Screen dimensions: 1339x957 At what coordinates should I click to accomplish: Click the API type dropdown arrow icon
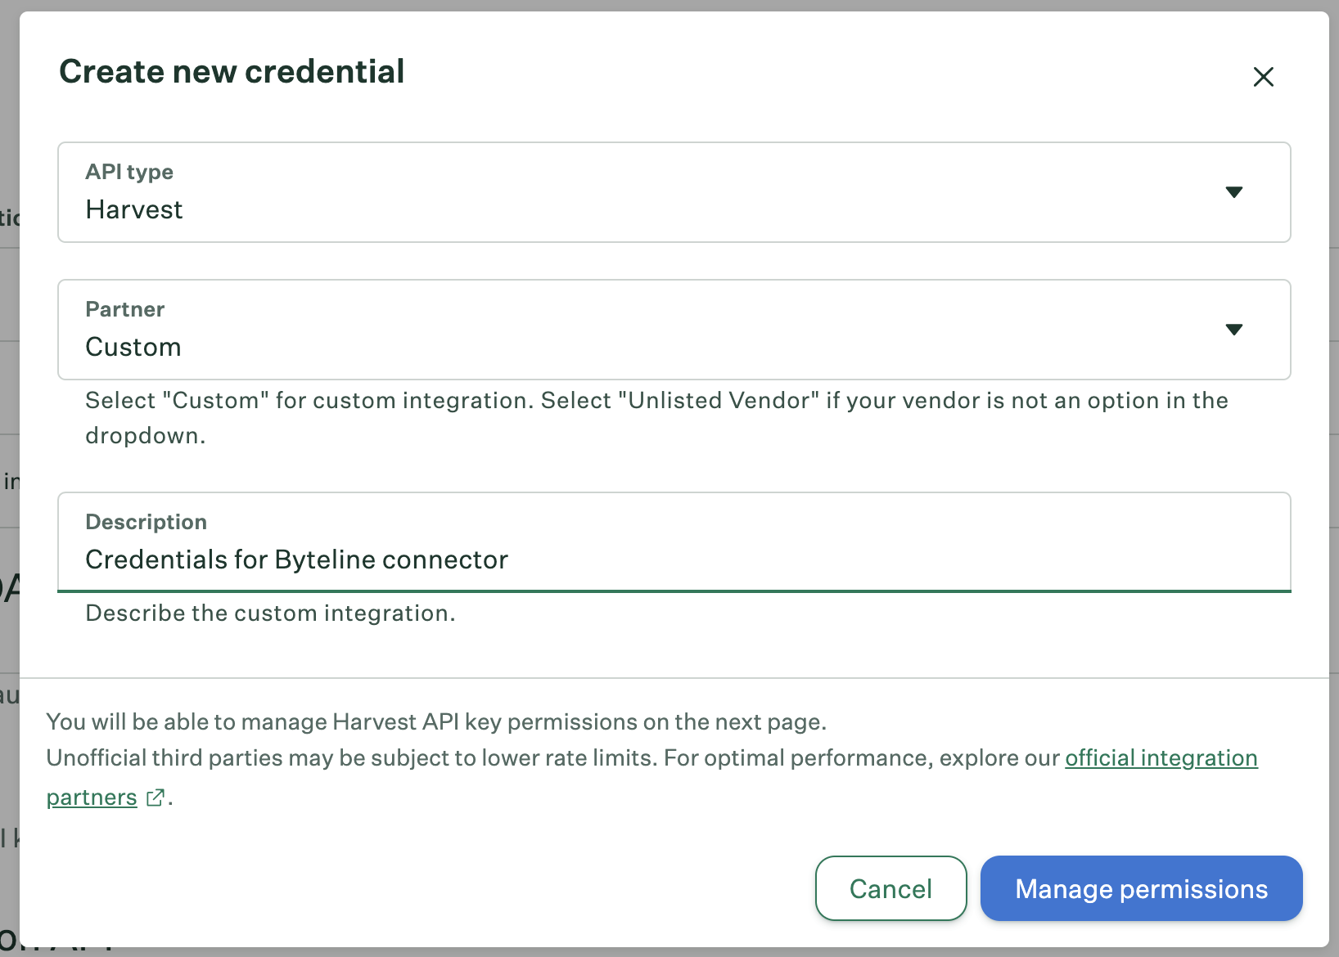1234,192
